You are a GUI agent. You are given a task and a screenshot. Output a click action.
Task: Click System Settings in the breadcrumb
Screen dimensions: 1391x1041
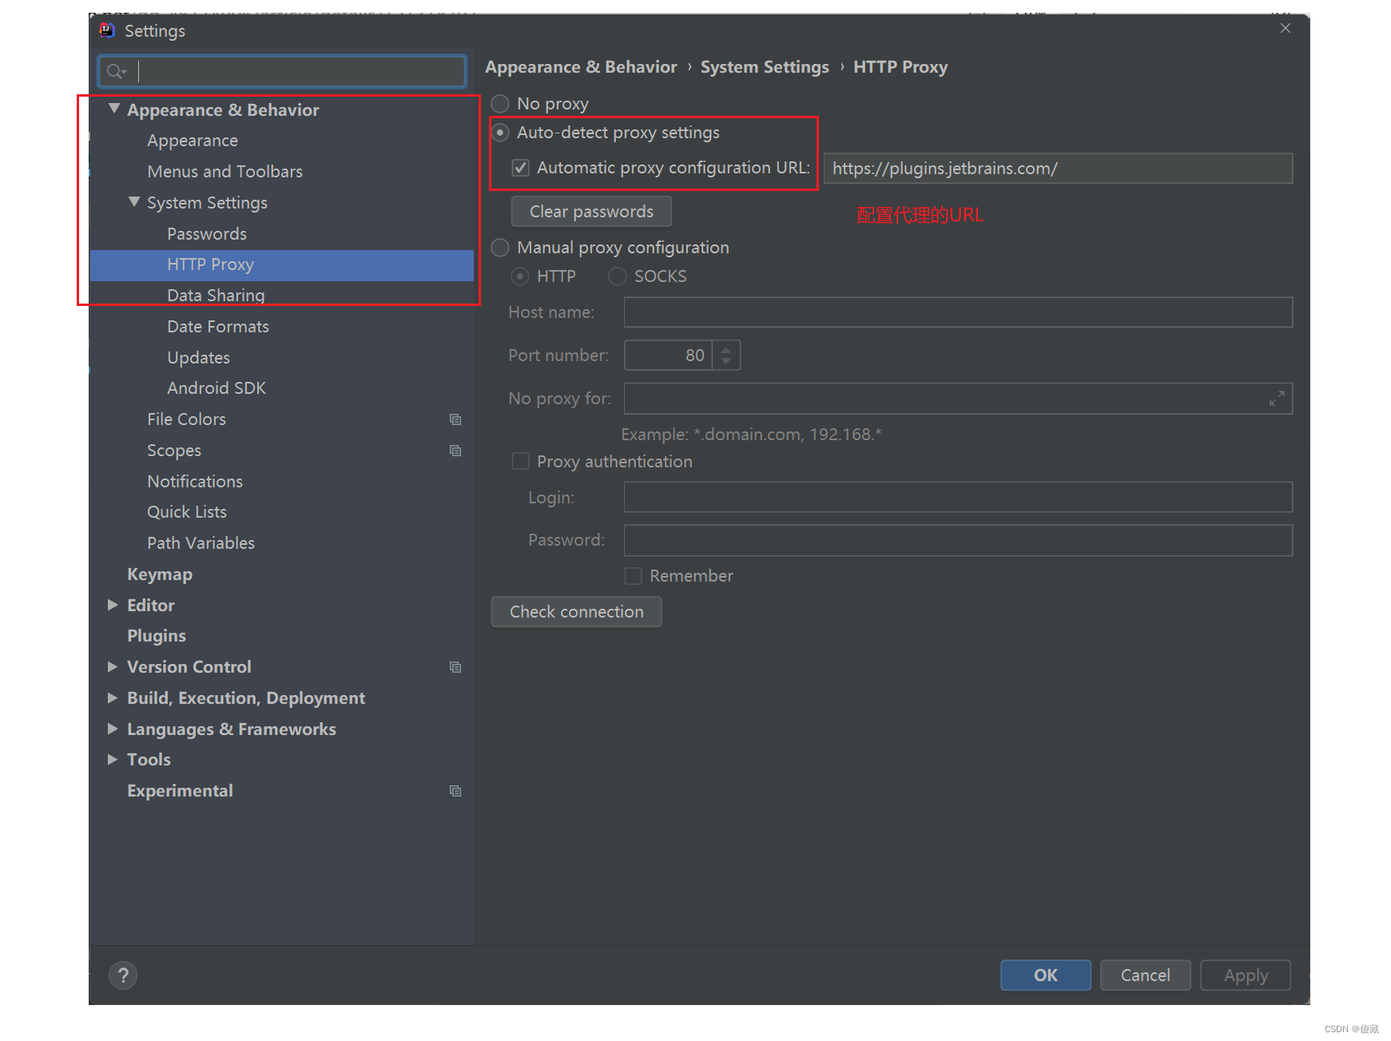(x=765, y=67)
